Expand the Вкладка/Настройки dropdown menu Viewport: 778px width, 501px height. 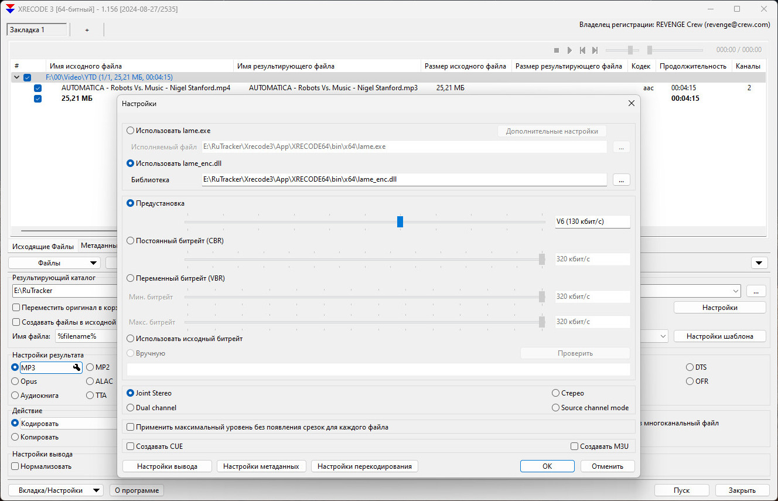click(x=56, y=490)
